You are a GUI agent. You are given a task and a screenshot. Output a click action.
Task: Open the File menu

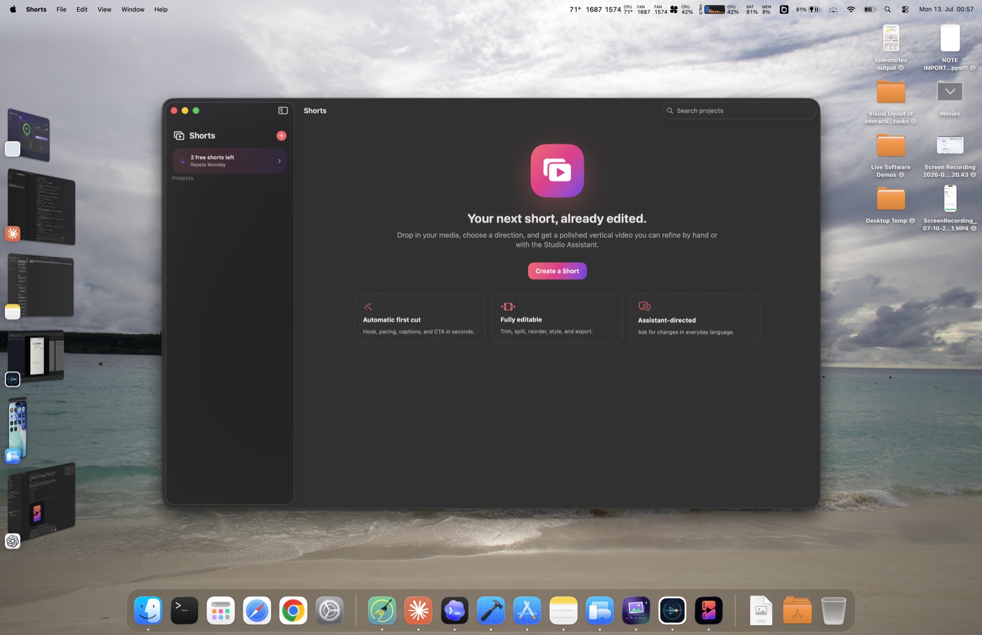pyautogui.click(x=61, y=9)
